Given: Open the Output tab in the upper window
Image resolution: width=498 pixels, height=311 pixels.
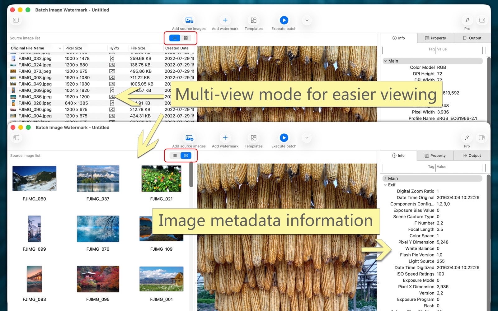Looking at the screenshot, I should [x=472, y=38].
